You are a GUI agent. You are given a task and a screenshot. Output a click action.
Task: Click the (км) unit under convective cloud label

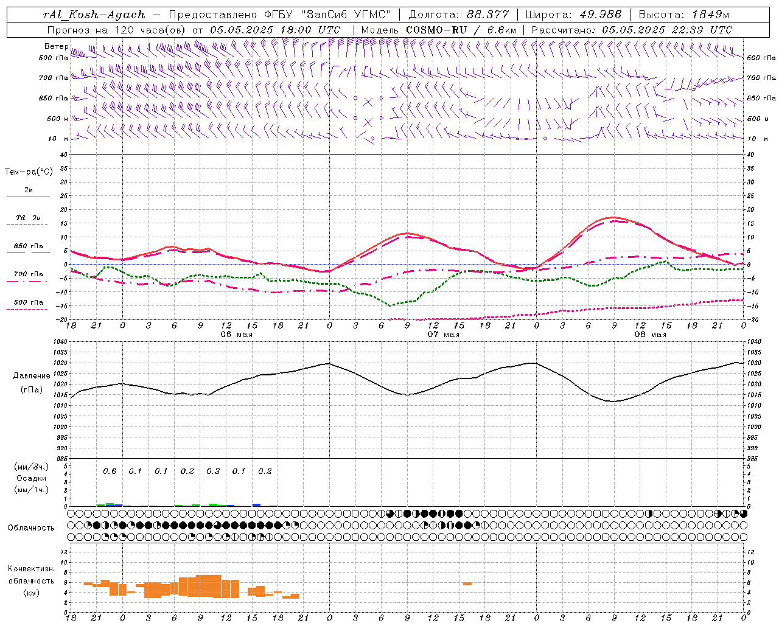click(x=31, y=593)
